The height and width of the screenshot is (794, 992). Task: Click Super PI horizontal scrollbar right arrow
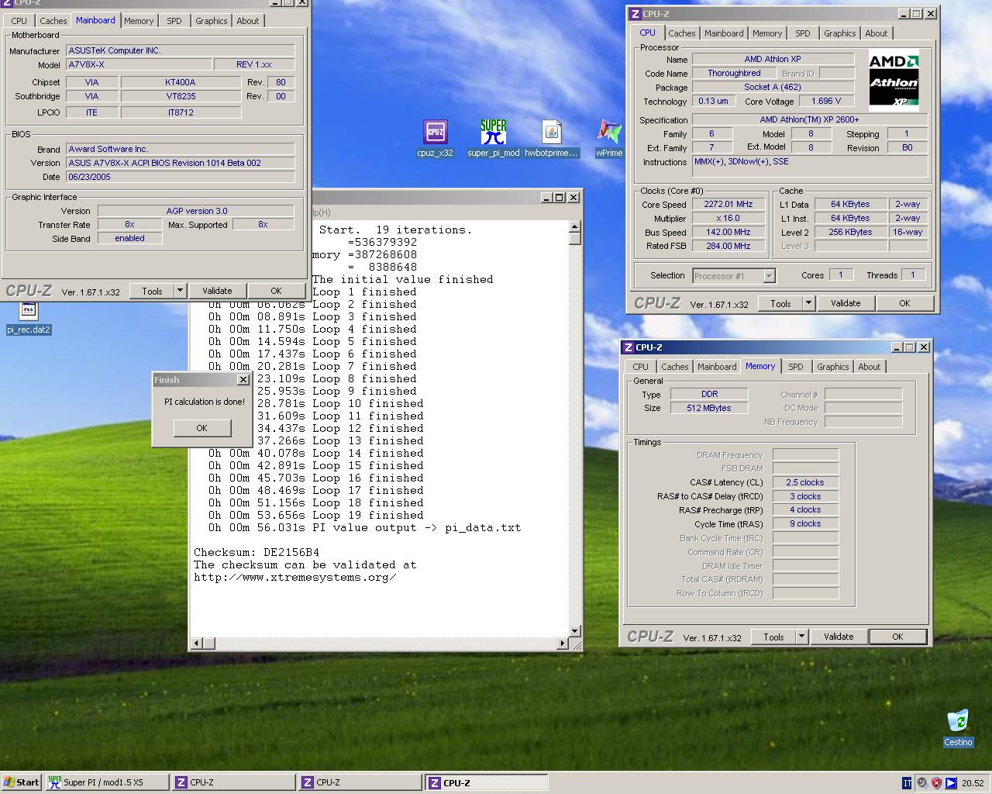click(x=563, y=643)
